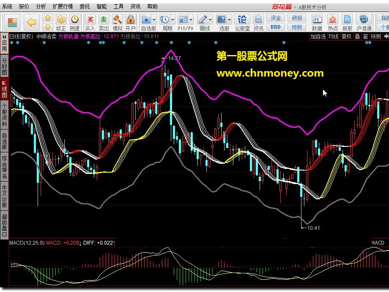This screenshot has height=292, width=389.
Task: Open the 论股堂 forum icon
Action: (242, 22)
